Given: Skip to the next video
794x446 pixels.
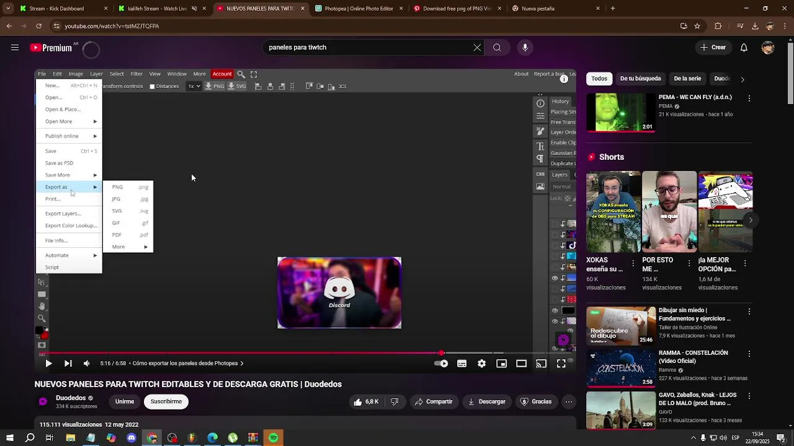Looking at the screenshot, I should [x=68, y=364].
